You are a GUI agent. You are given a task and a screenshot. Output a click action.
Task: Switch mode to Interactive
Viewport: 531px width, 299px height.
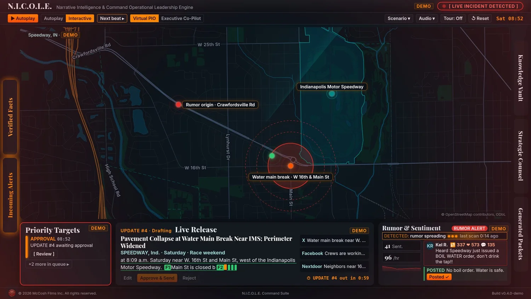(80, 18)
